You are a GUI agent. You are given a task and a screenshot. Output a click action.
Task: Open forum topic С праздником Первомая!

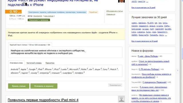[x=154, y=82]
